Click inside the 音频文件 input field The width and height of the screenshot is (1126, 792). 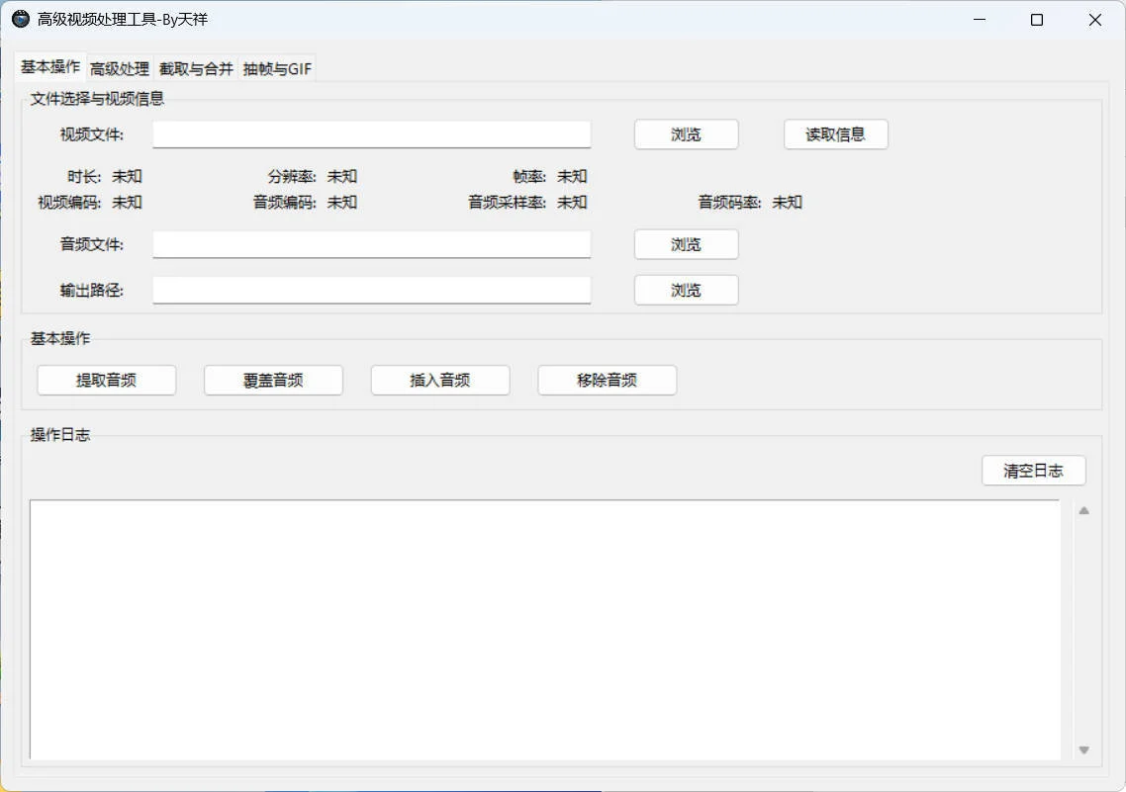pos(371,244)
